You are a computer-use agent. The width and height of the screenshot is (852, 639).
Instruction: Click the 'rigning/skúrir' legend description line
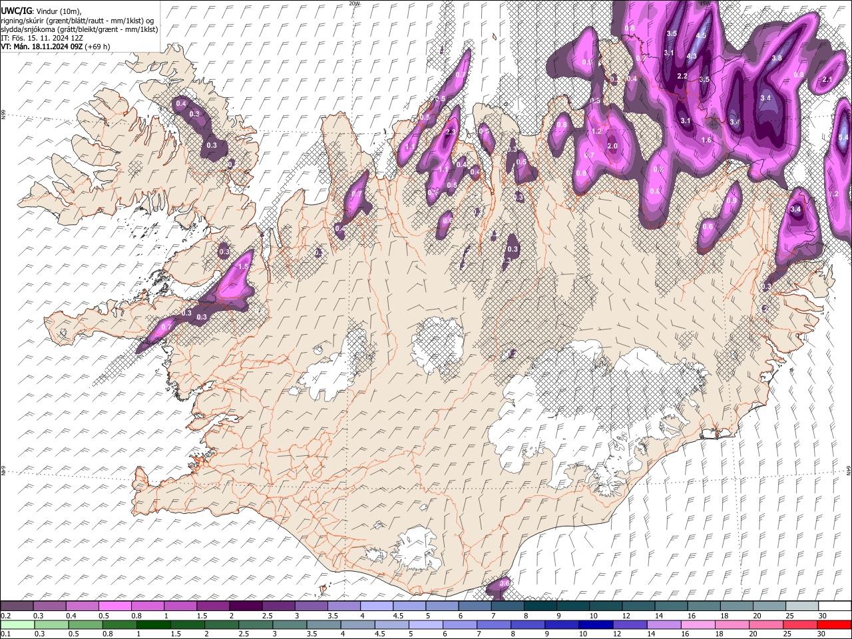click(x=78, y=20)
